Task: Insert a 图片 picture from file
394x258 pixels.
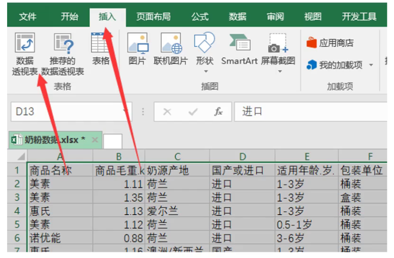Action: 137,49
